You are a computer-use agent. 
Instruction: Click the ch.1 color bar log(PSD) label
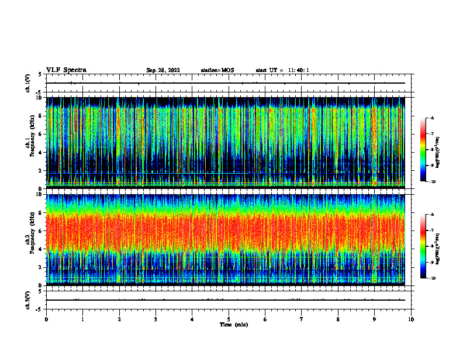(x=438, y=153)
